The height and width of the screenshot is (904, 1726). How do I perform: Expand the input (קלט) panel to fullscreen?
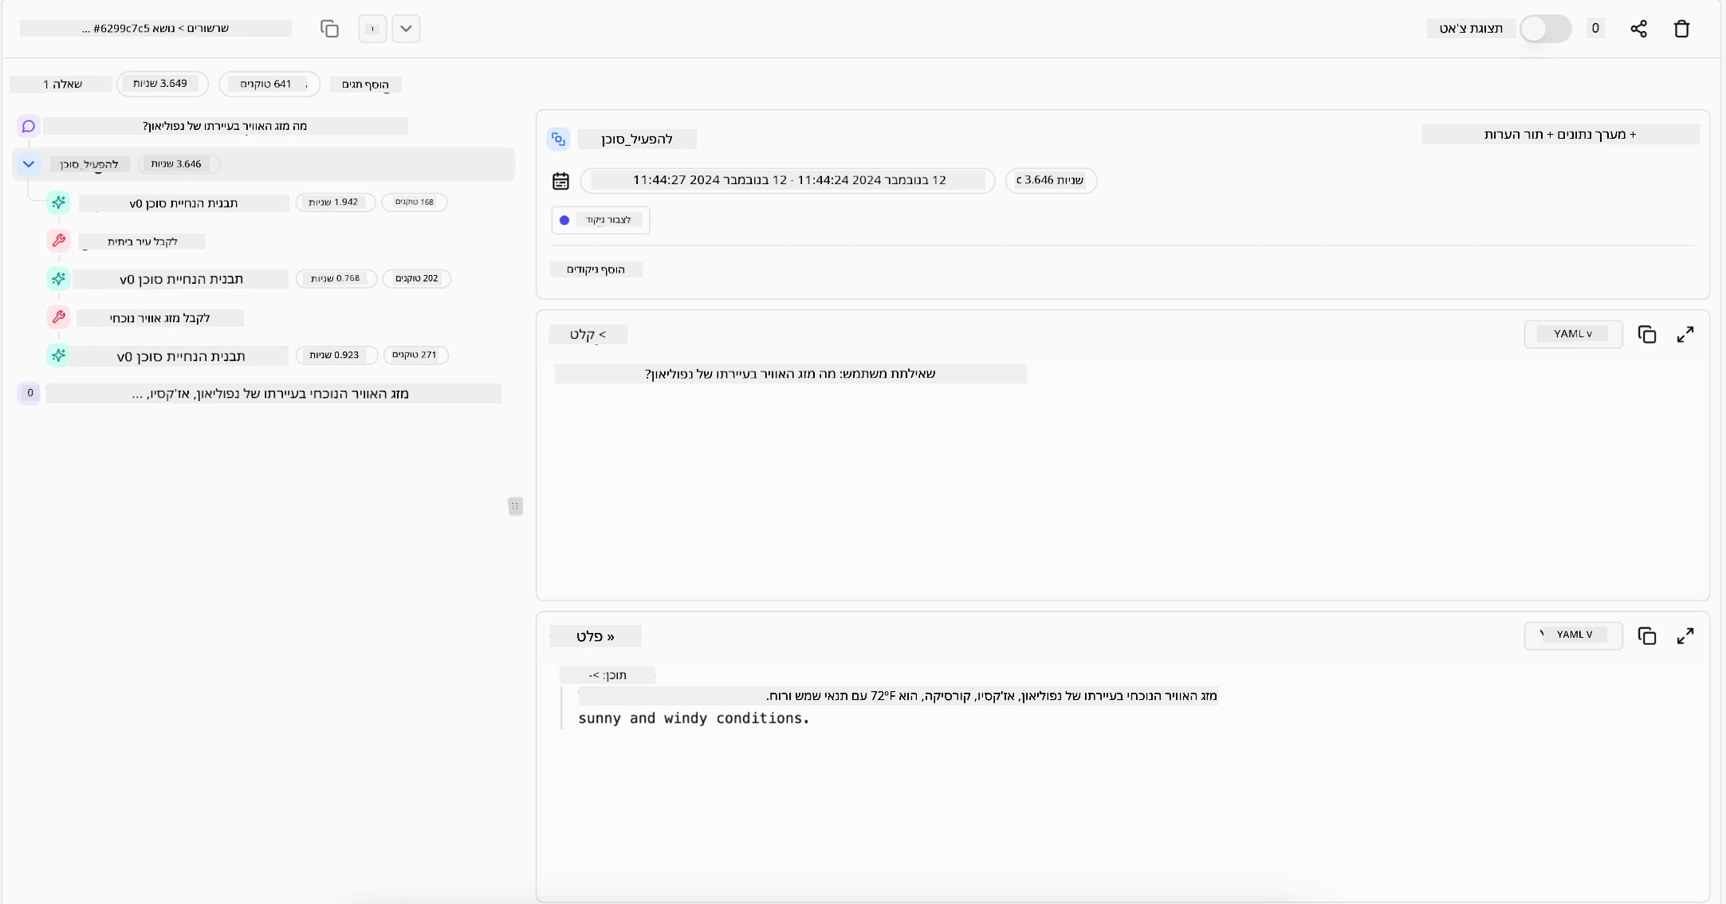[x=1685, y=335]
